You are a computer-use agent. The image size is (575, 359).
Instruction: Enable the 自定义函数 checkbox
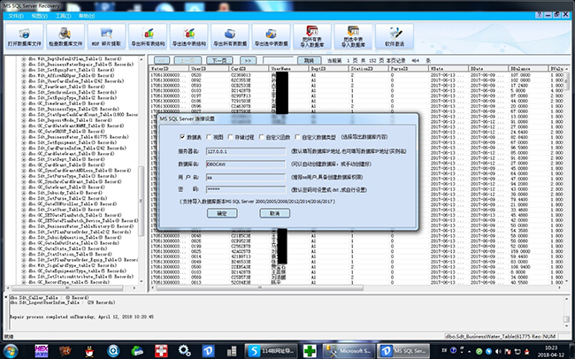[x=262, y=137]
